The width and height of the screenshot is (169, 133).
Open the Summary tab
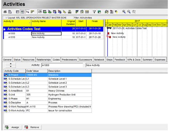(x=148, y=60)
